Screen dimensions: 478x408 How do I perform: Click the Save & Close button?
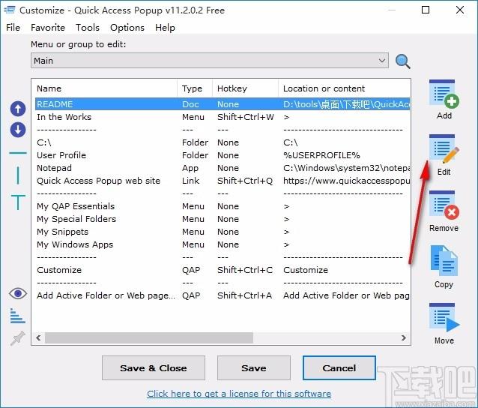click(154, 367)
